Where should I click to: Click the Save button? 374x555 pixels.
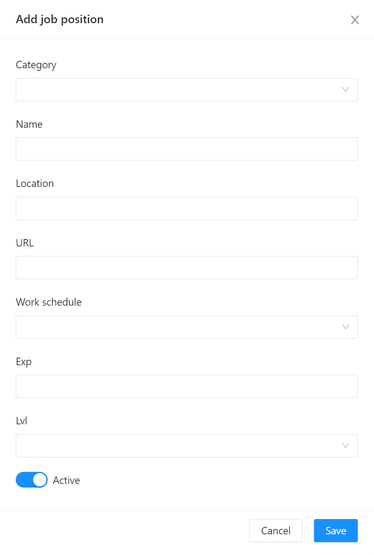335,531
